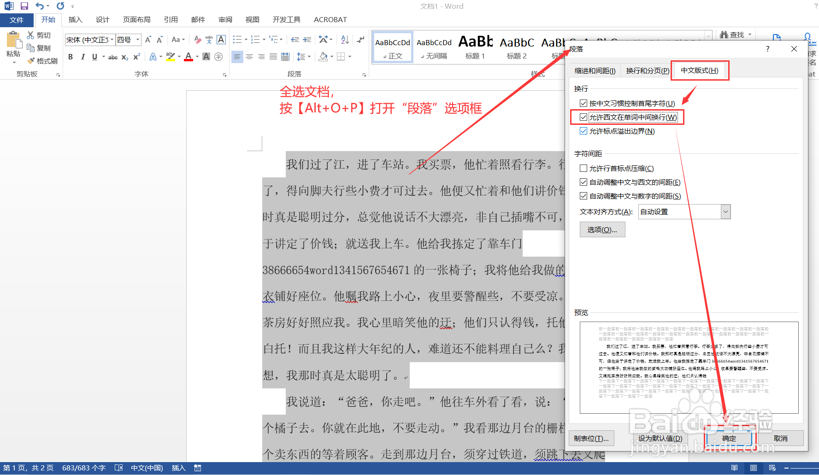Image resolution: width=819 pixels, height=475 pixels.
Task: Click the Distributed alignment icon
Action: [x=285, y=57]
